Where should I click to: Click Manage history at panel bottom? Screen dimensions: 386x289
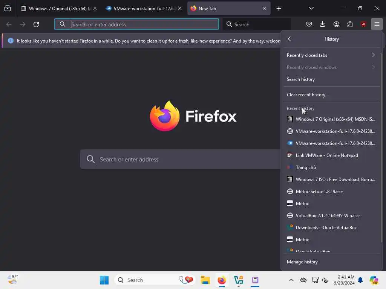(331, 262)
